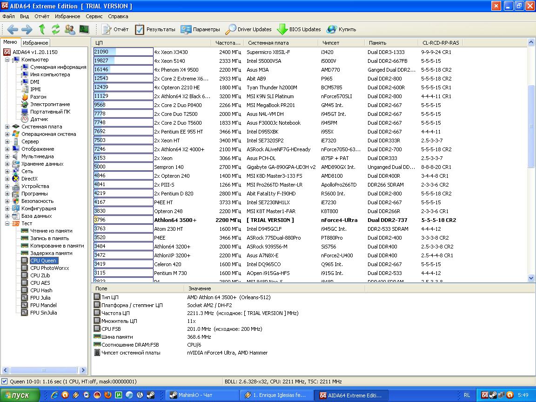
Task: Click BIOS Updates in the toolbar
Action: point(299,29)
